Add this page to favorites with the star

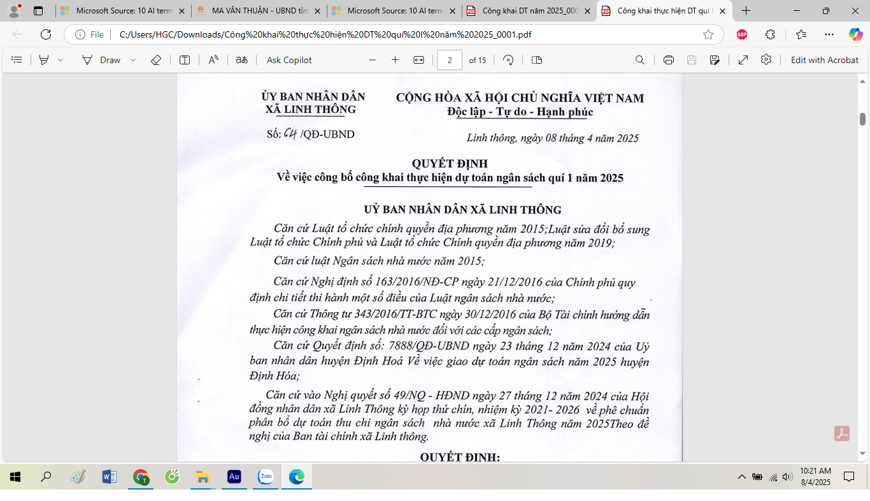(x=708, y=34)
